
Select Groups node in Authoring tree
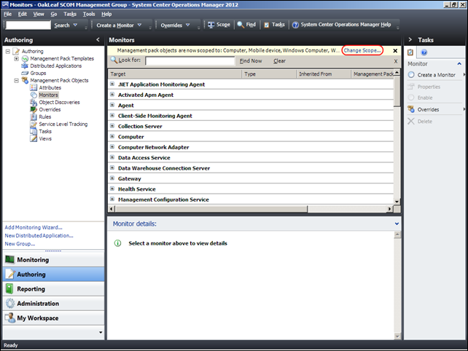(38, 73)
